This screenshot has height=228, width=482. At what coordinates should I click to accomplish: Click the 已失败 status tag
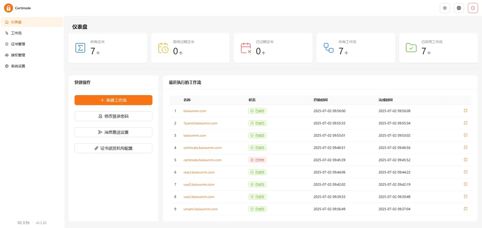point(258,160)
